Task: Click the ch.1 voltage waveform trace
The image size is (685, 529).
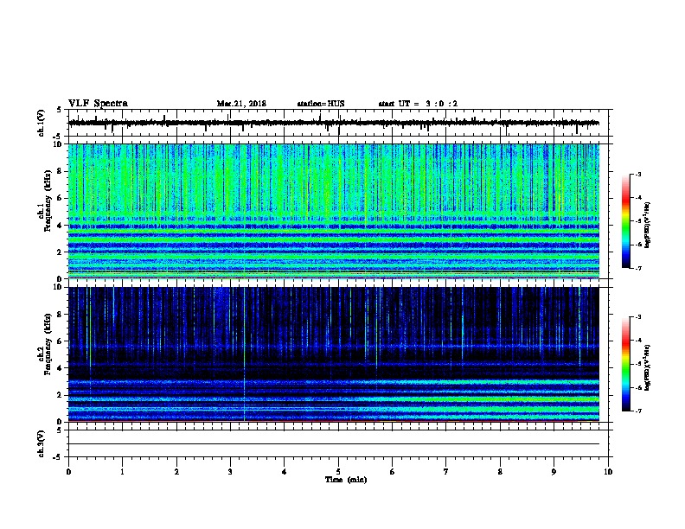Action: 333,123
